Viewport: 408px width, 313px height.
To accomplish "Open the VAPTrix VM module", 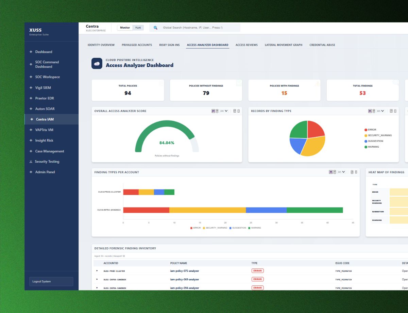I will 45,130.
